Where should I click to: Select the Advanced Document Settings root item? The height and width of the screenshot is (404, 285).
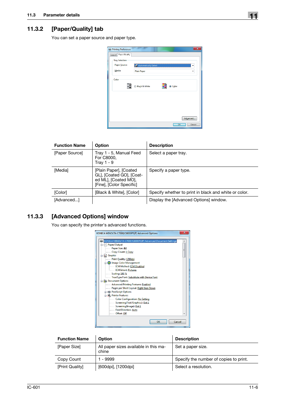(x=140, y=241)
